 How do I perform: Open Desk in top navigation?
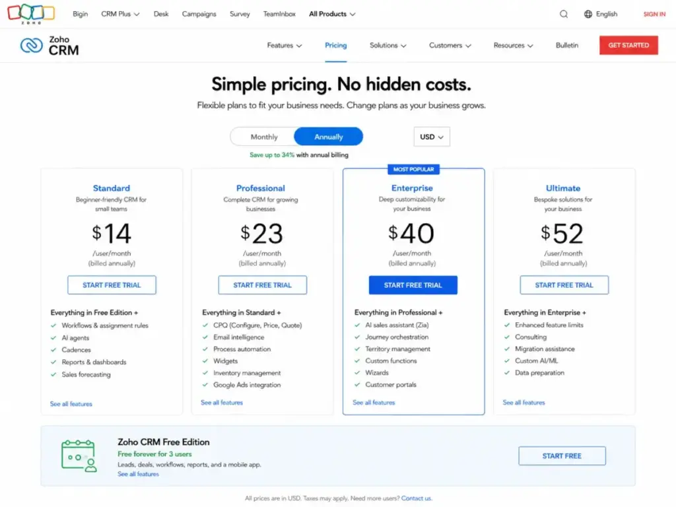[x=161, y=14]
